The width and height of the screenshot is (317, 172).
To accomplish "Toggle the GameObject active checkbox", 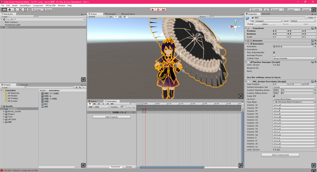I will pyautogui.click(x=253, y=18).
